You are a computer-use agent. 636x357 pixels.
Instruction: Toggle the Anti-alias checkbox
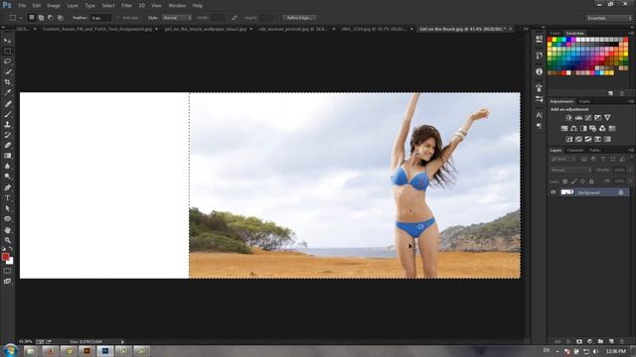coord(118,18)
